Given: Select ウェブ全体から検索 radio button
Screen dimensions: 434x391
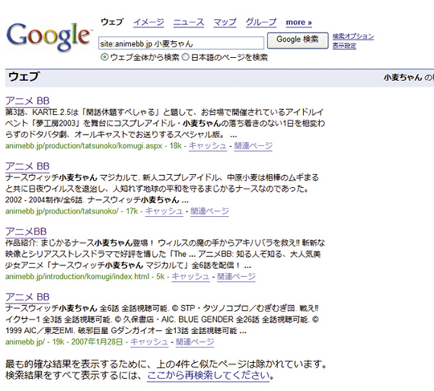Looking at the screenshot, I should (104, 58).
